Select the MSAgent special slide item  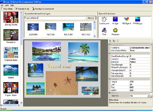point(126,21)
